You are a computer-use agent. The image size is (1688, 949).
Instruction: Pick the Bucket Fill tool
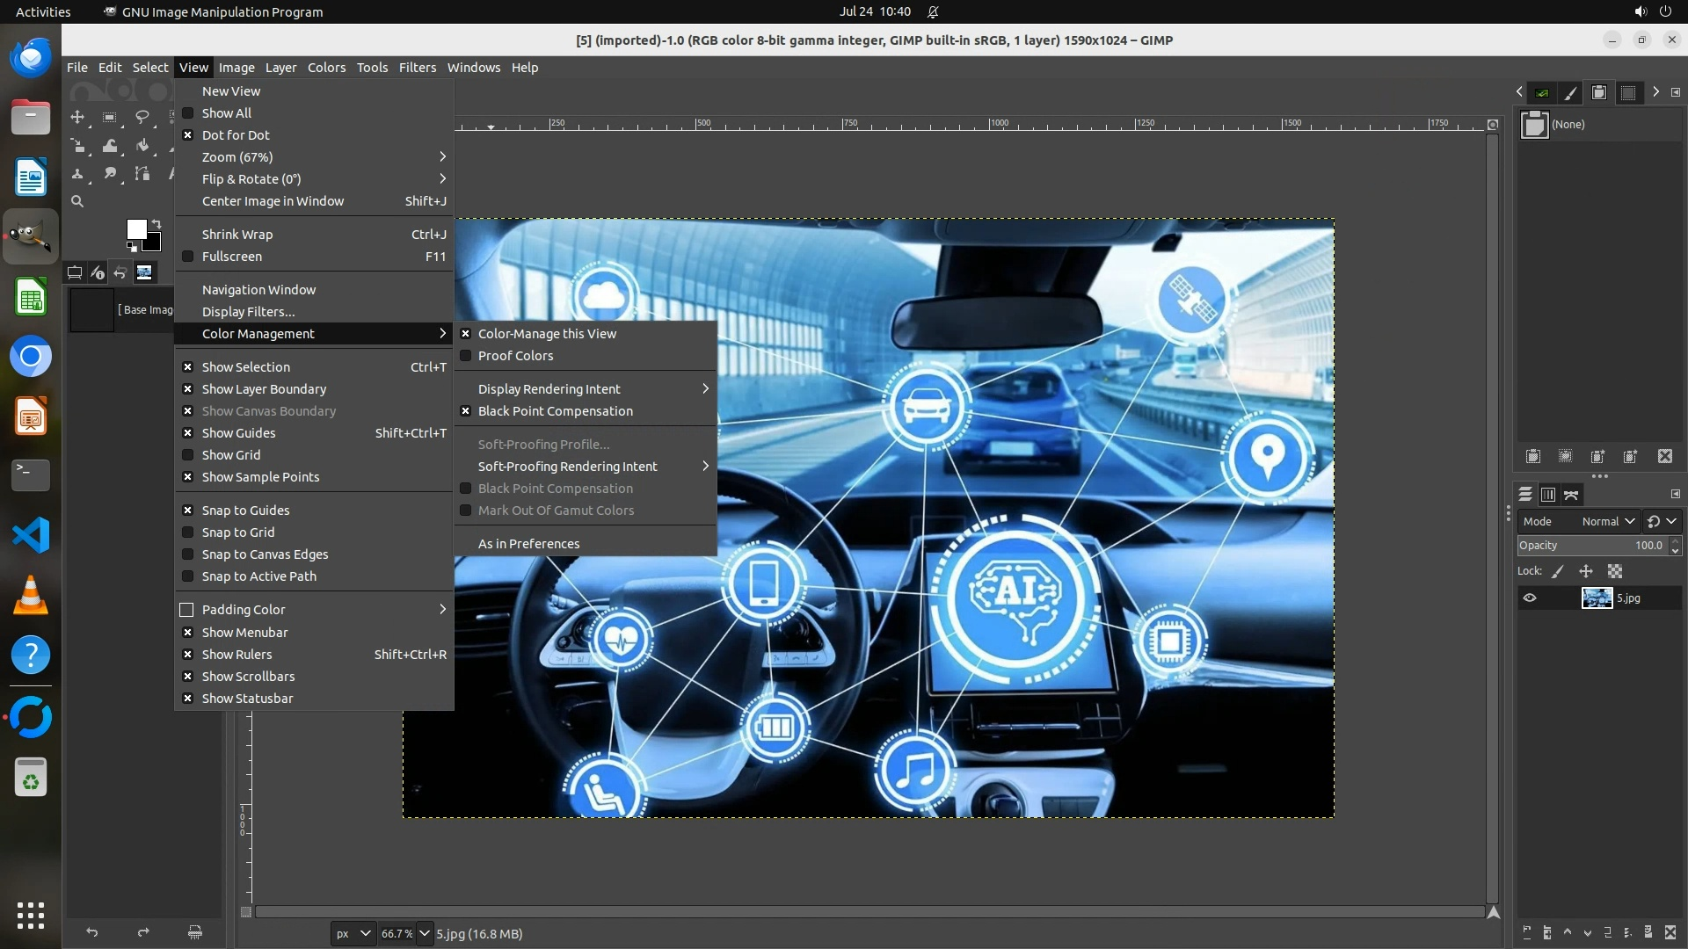(x=142, y=146)
